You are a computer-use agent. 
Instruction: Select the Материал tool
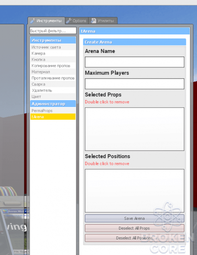coord(53,72)
